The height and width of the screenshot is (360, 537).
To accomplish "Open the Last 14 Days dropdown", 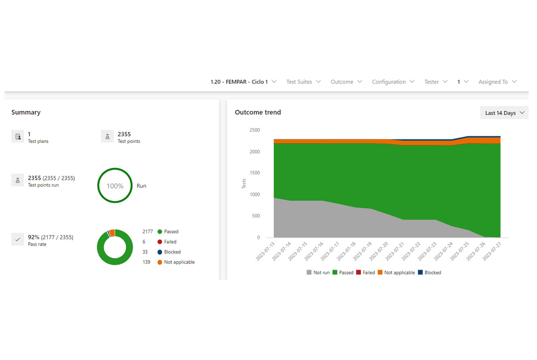I will (504, 113).
